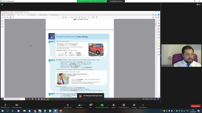Turn on camera with Включить видео
Screen dimensions: 202x113
coord(17,106)
